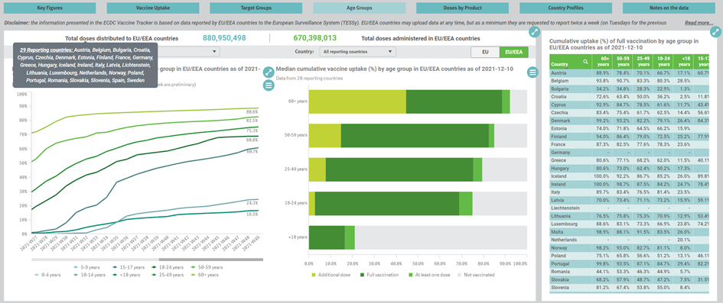
Task: Open the All reporting countries dropdown
Action: click(x=358, y=52)
